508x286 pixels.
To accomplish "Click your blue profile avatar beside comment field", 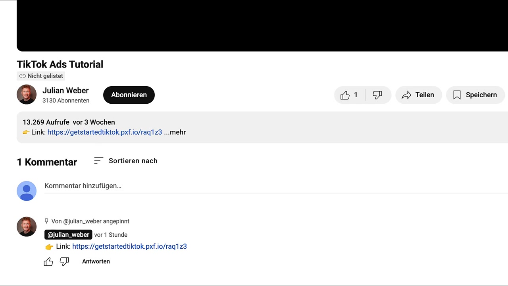I will 27,191.
